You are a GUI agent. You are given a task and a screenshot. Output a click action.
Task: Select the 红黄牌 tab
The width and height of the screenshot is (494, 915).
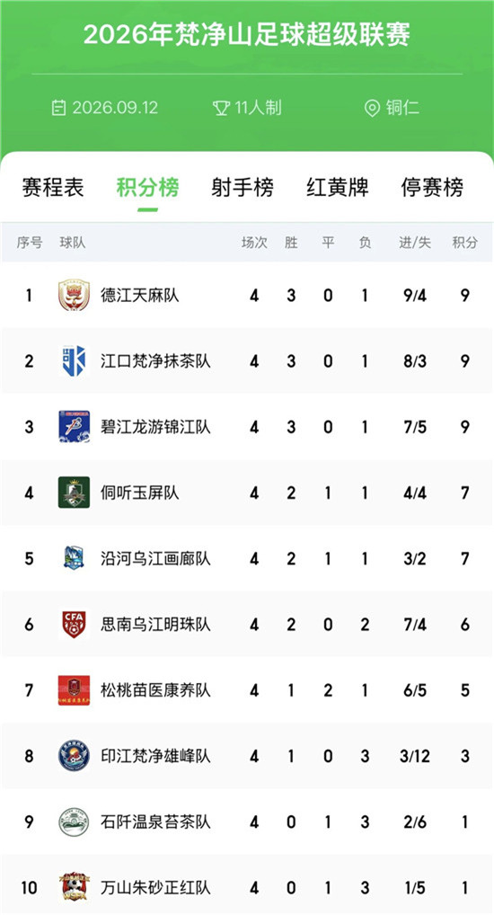pos(337,188)
